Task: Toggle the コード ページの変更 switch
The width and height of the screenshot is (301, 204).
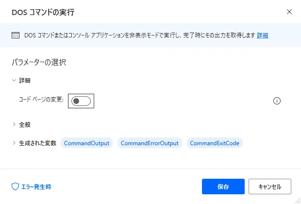Action: coord(81,101)
